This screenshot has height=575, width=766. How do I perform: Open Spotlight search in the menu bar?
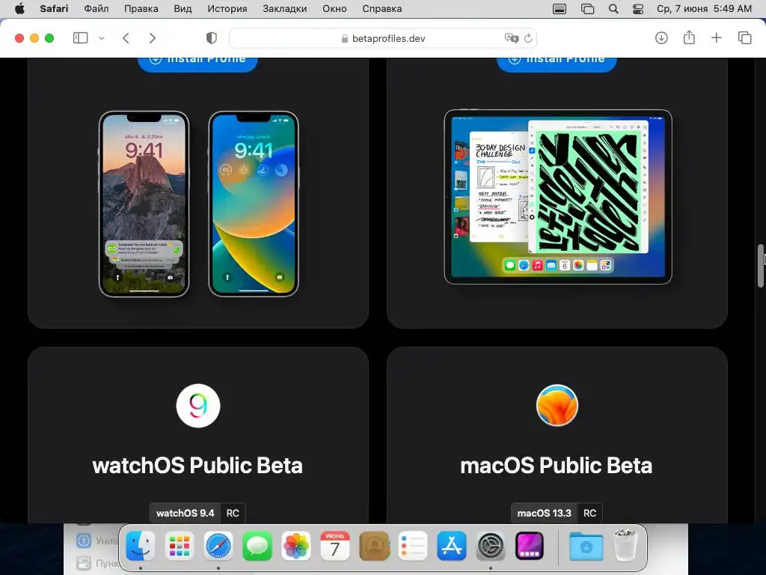click(x=613, y=9)
